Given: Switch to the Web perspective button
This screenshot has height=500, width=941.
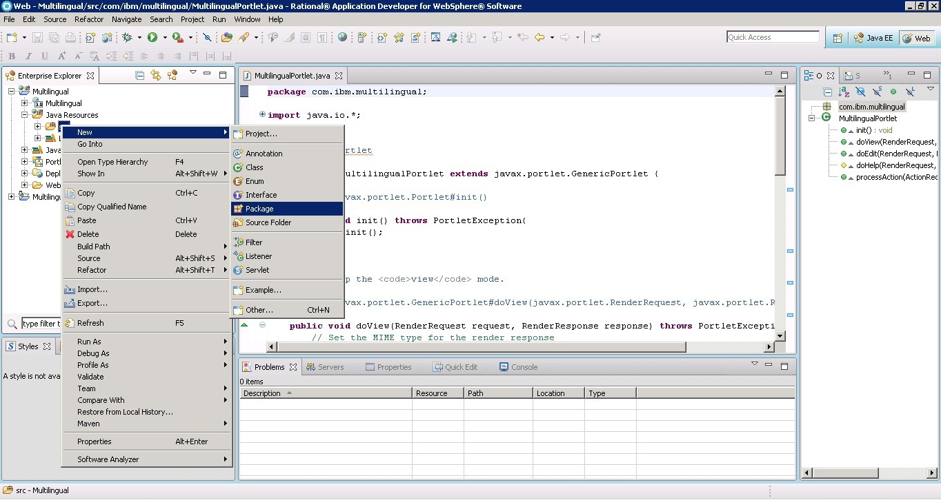Looking at the screenshot, I should click(916, 38).
